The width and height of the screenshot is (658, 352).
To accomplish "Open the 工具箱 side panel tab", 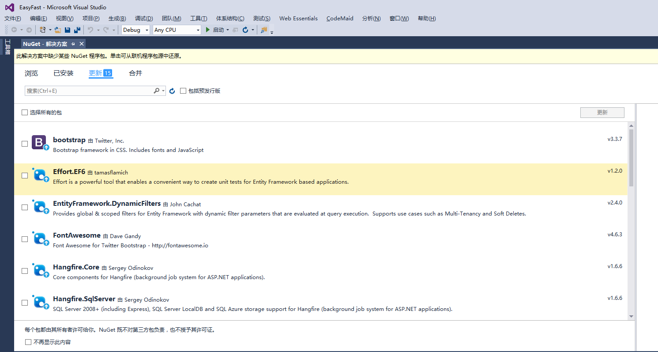I will 8,47.
